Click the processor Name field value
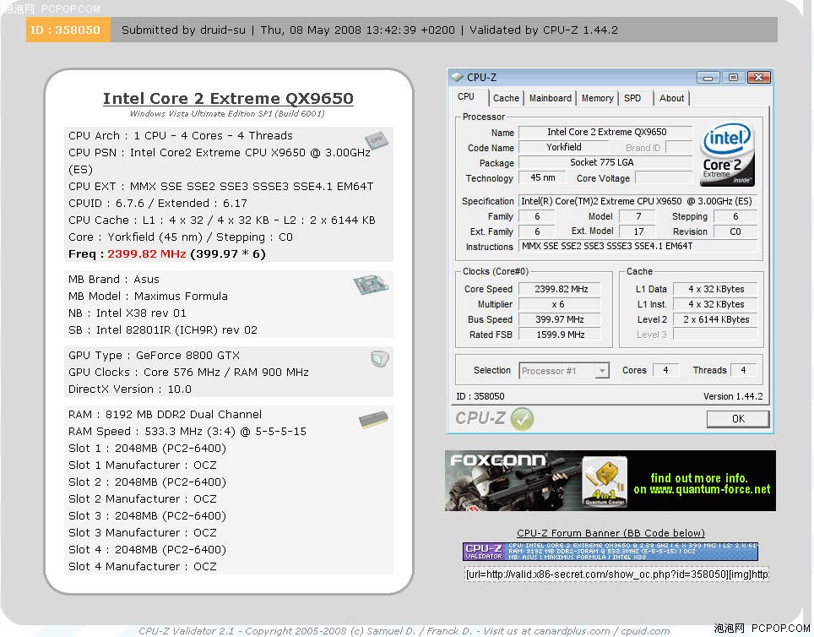The image size is (814, 637). click(x=605, y=132)
